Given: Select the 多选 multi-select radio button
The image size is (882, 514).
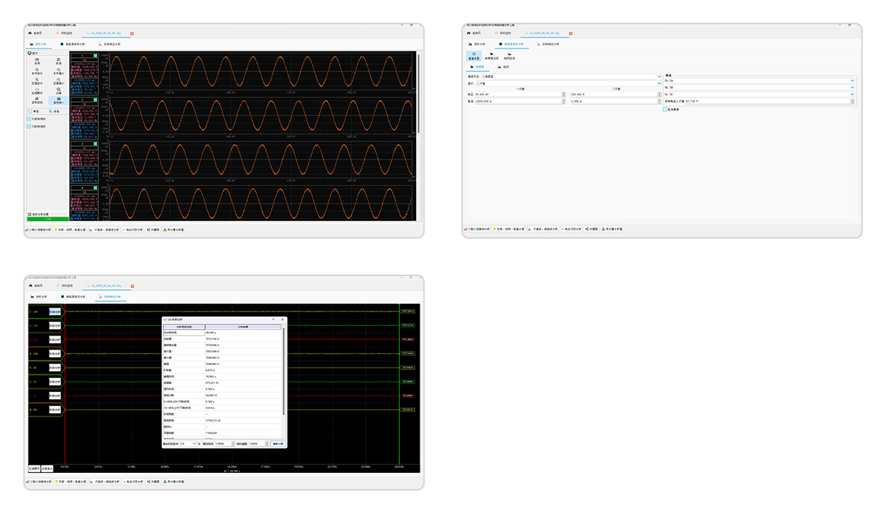Looking at the screenshot, I should click(51, 110).
